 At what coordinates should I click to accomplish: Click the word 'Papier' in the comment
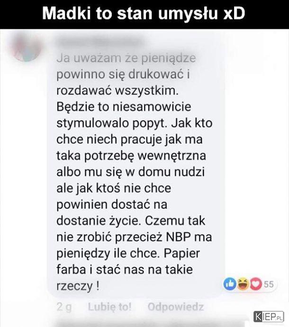tap(182, 254)
